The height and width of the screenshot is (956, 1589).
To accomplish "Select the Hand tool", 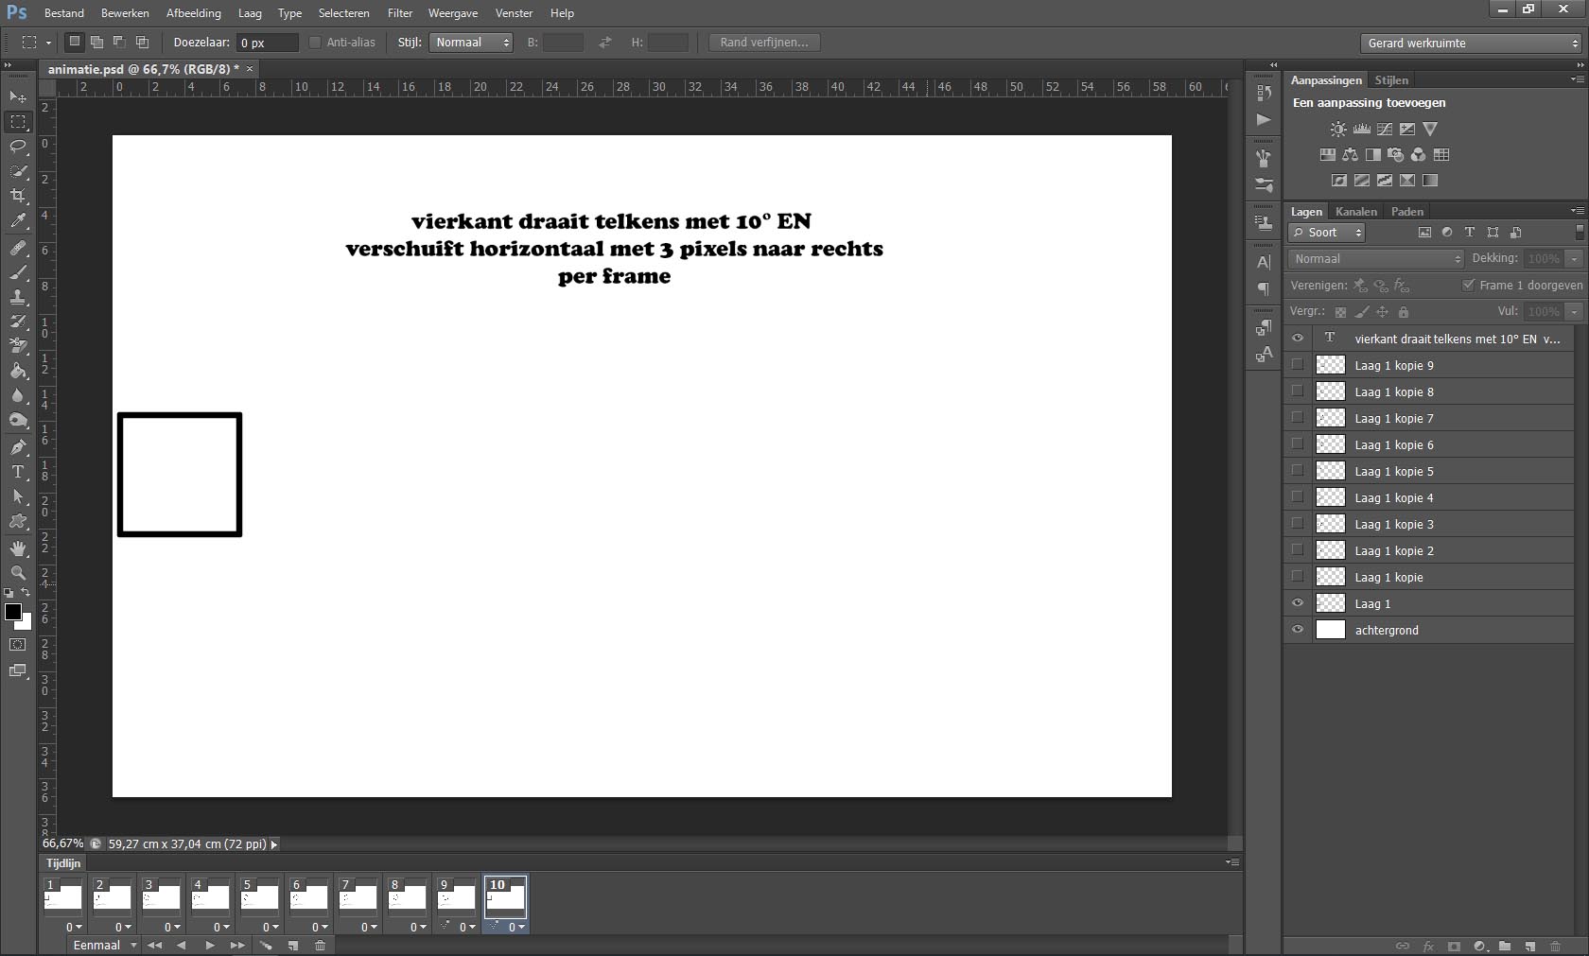I will [18, 548].
